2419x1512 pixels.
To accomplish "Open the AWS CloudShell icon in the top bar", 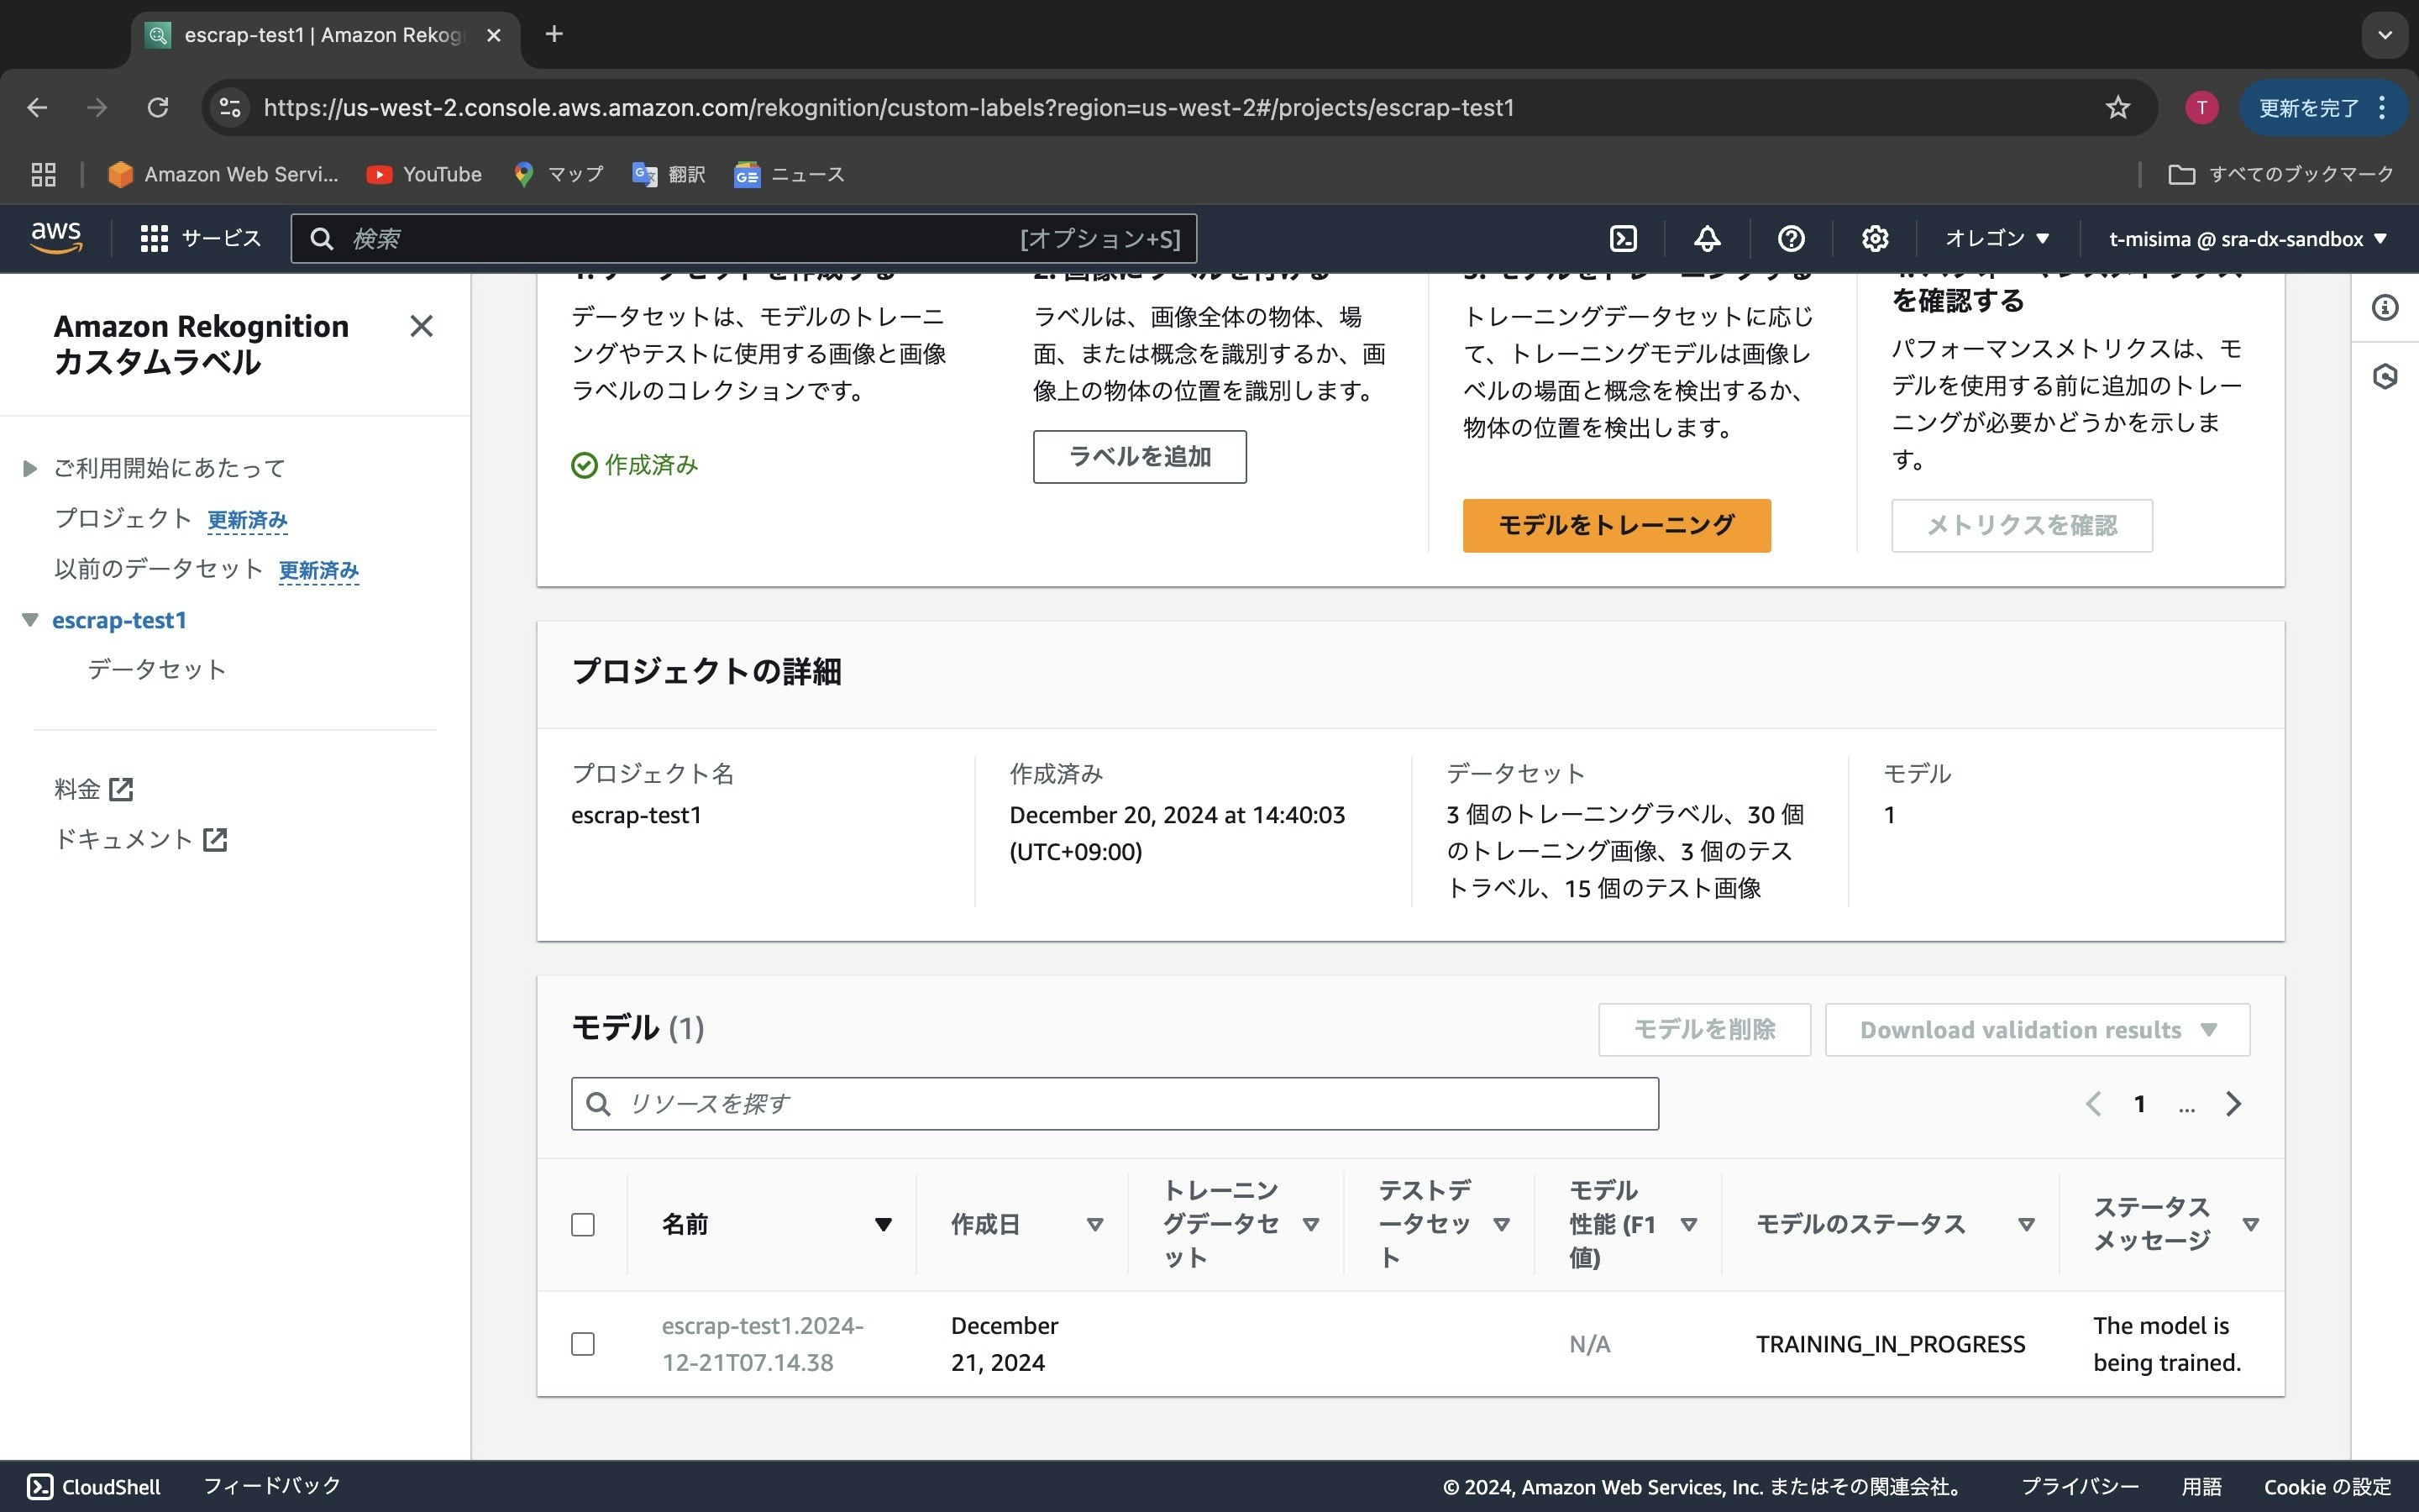I will point(1624,238).
